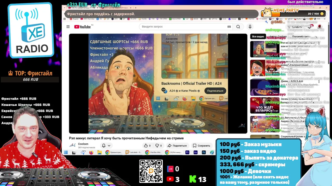Viewport: 332px width, 186px height.
Task: Open Adobe Audition from the taskbar
Action: point(196,152)
